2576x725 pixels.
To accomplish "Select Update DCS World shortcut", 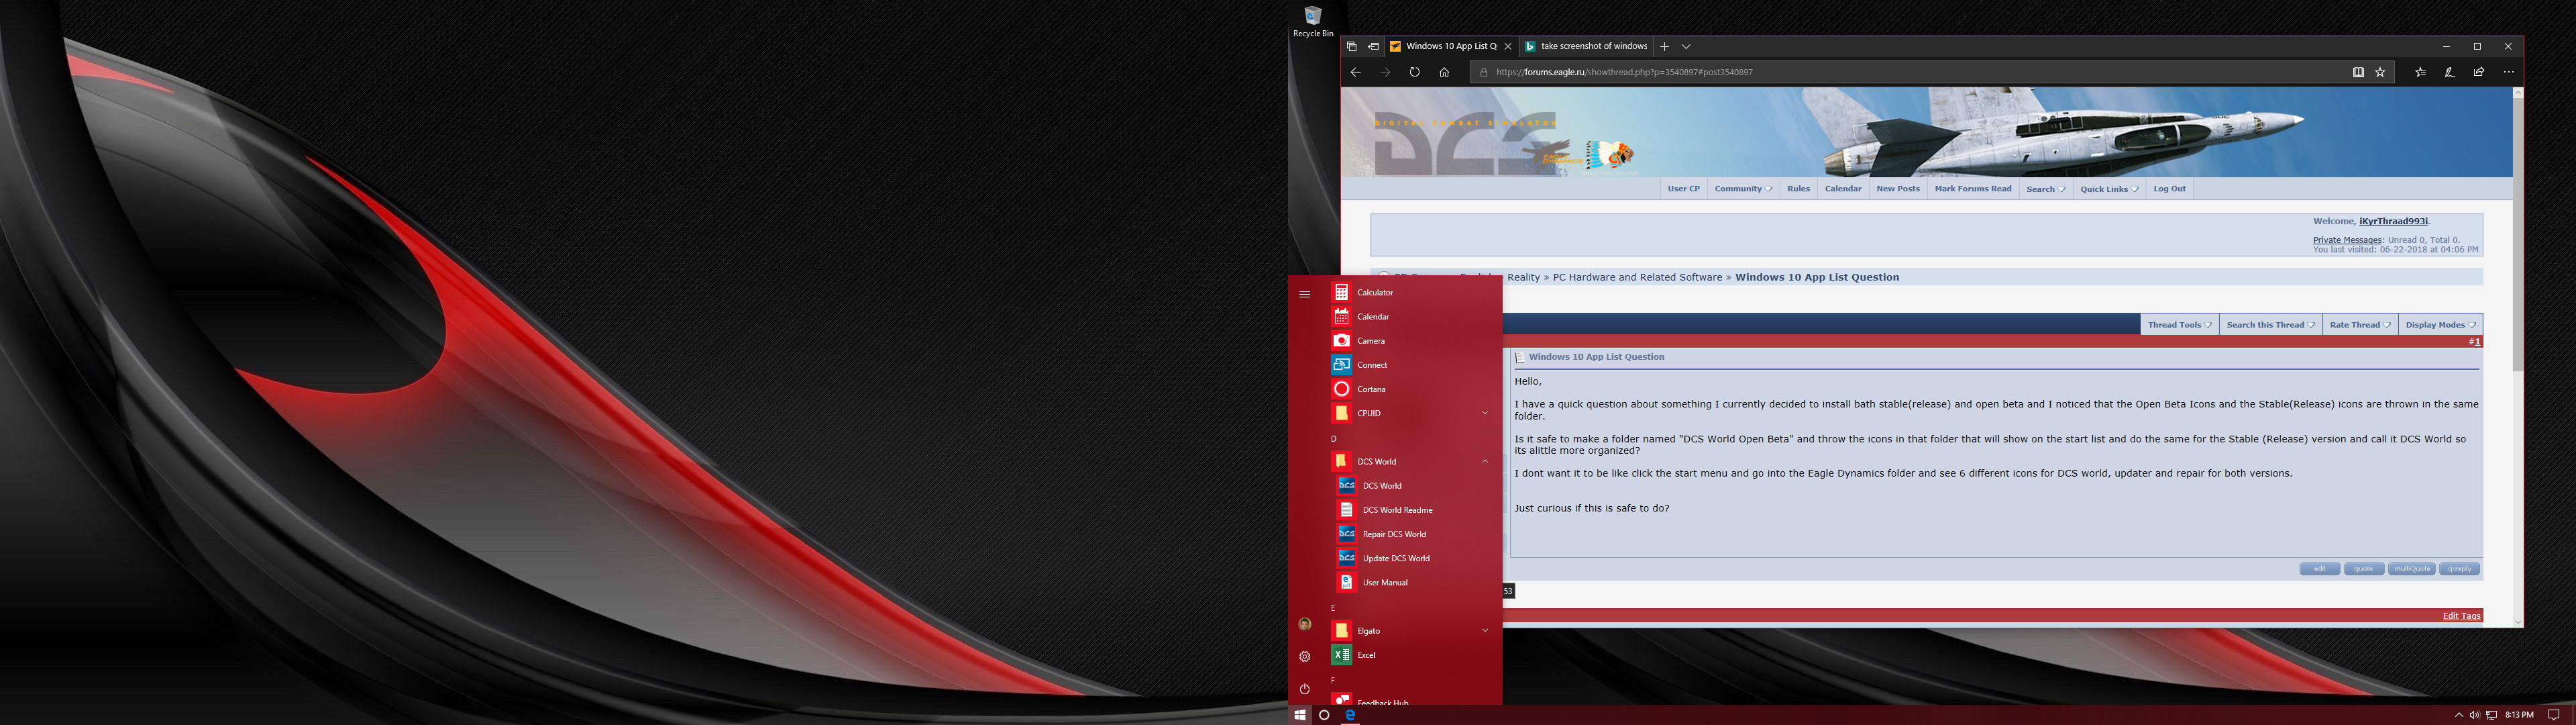I will 1414,558.
